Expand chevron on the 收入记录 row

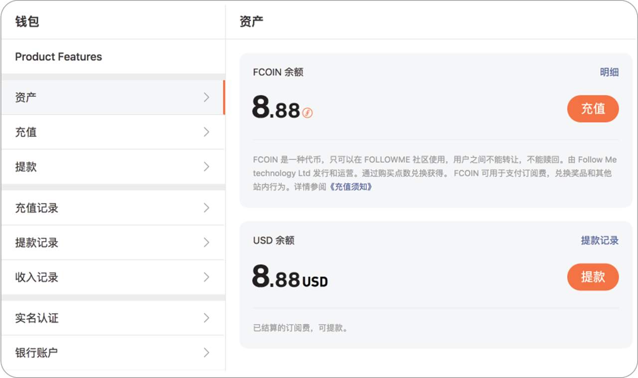(x=206, y=277)
